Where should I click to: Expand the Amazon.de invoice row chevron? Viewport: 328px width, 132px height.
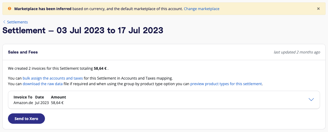pos(311,100)
